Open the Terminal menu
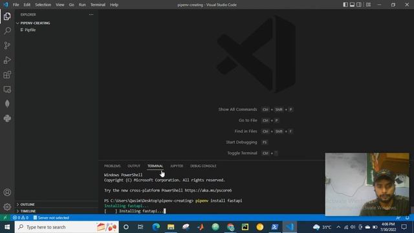 pos(98,5)
